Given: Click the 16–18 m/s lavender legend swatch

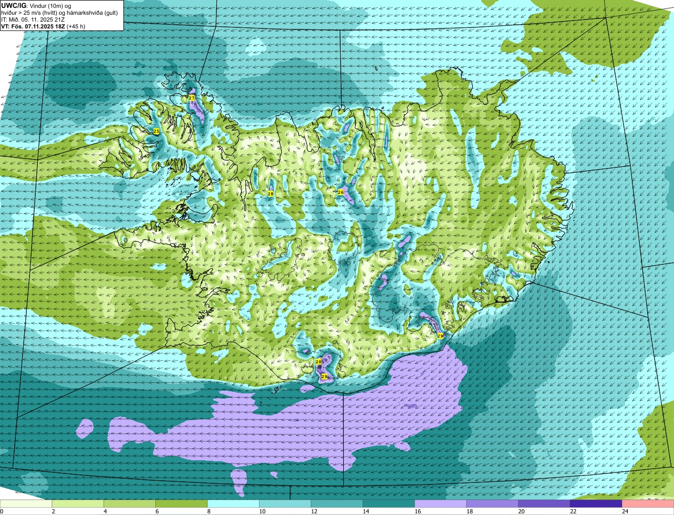Looking at the screenshot, I should (441, 503).
